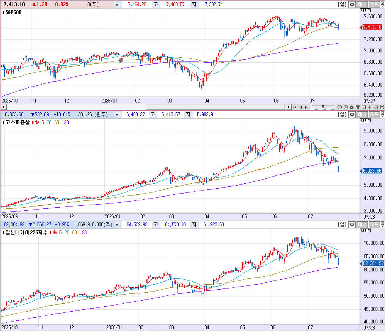Click the S&P500 horizontal scrollbar track
The width and height of the screenshot is (385, 331).
click(x=146, y=107)
